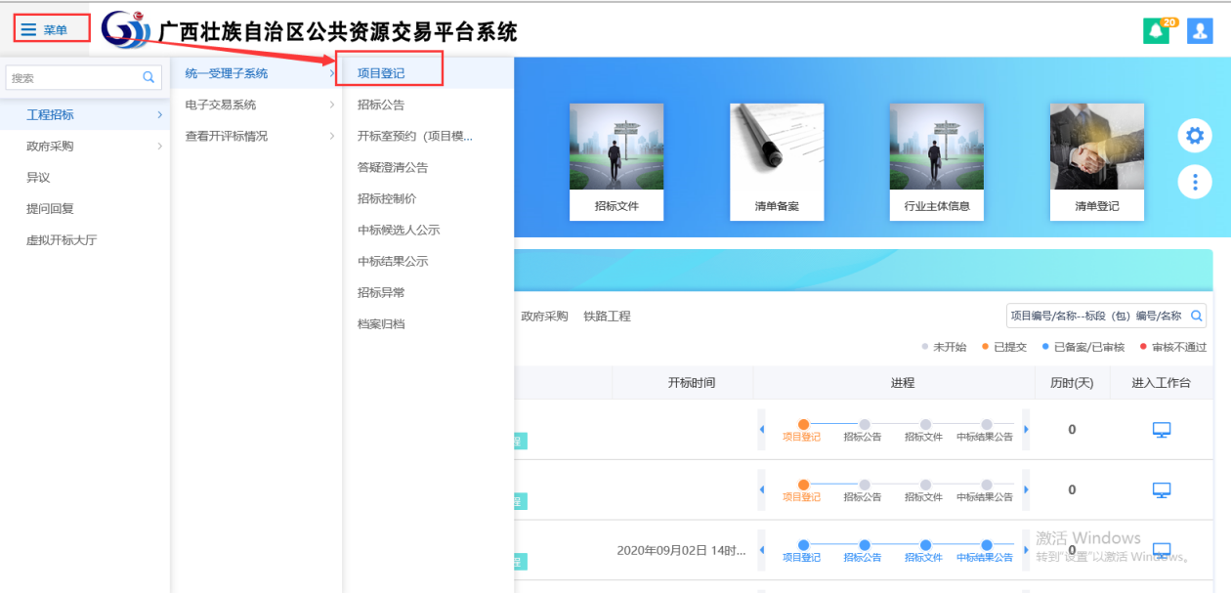The image size is (1231, 593).
Task: Select 招标公告 in the submenu
Action: click(x=381, y=105)
